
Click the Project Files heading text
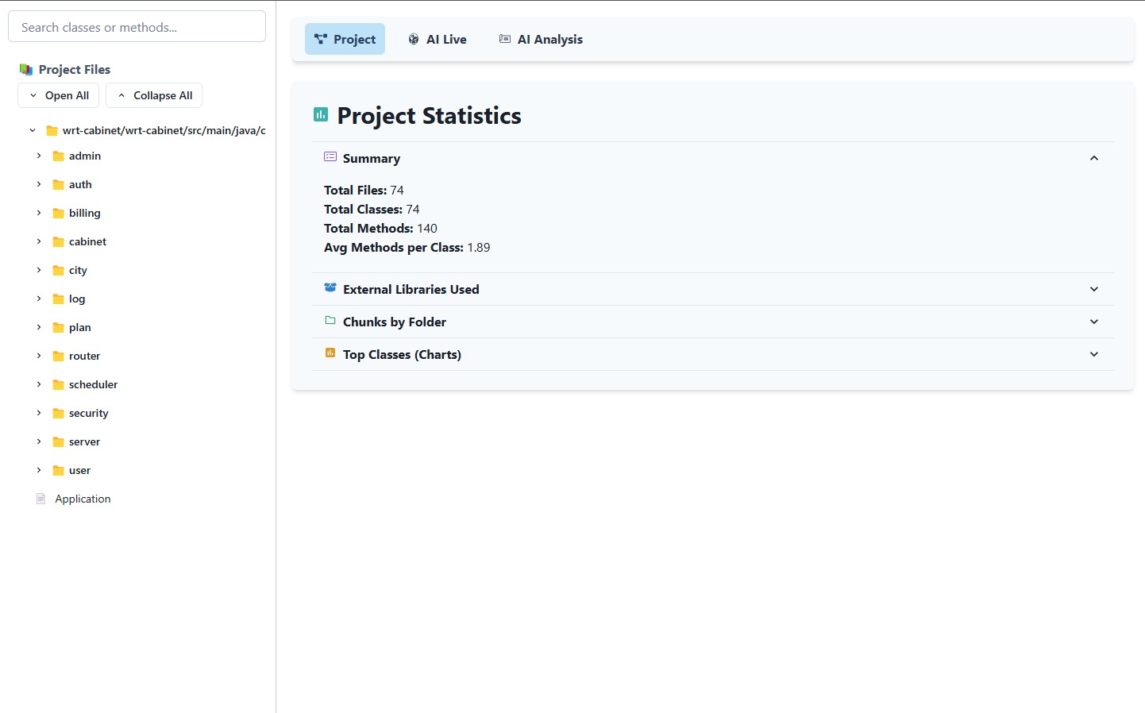75,69
